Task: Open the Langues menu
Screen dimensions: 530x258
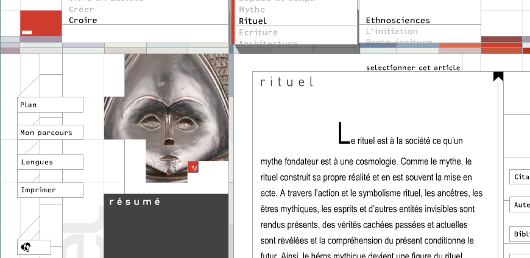Action: pos(50,162)
